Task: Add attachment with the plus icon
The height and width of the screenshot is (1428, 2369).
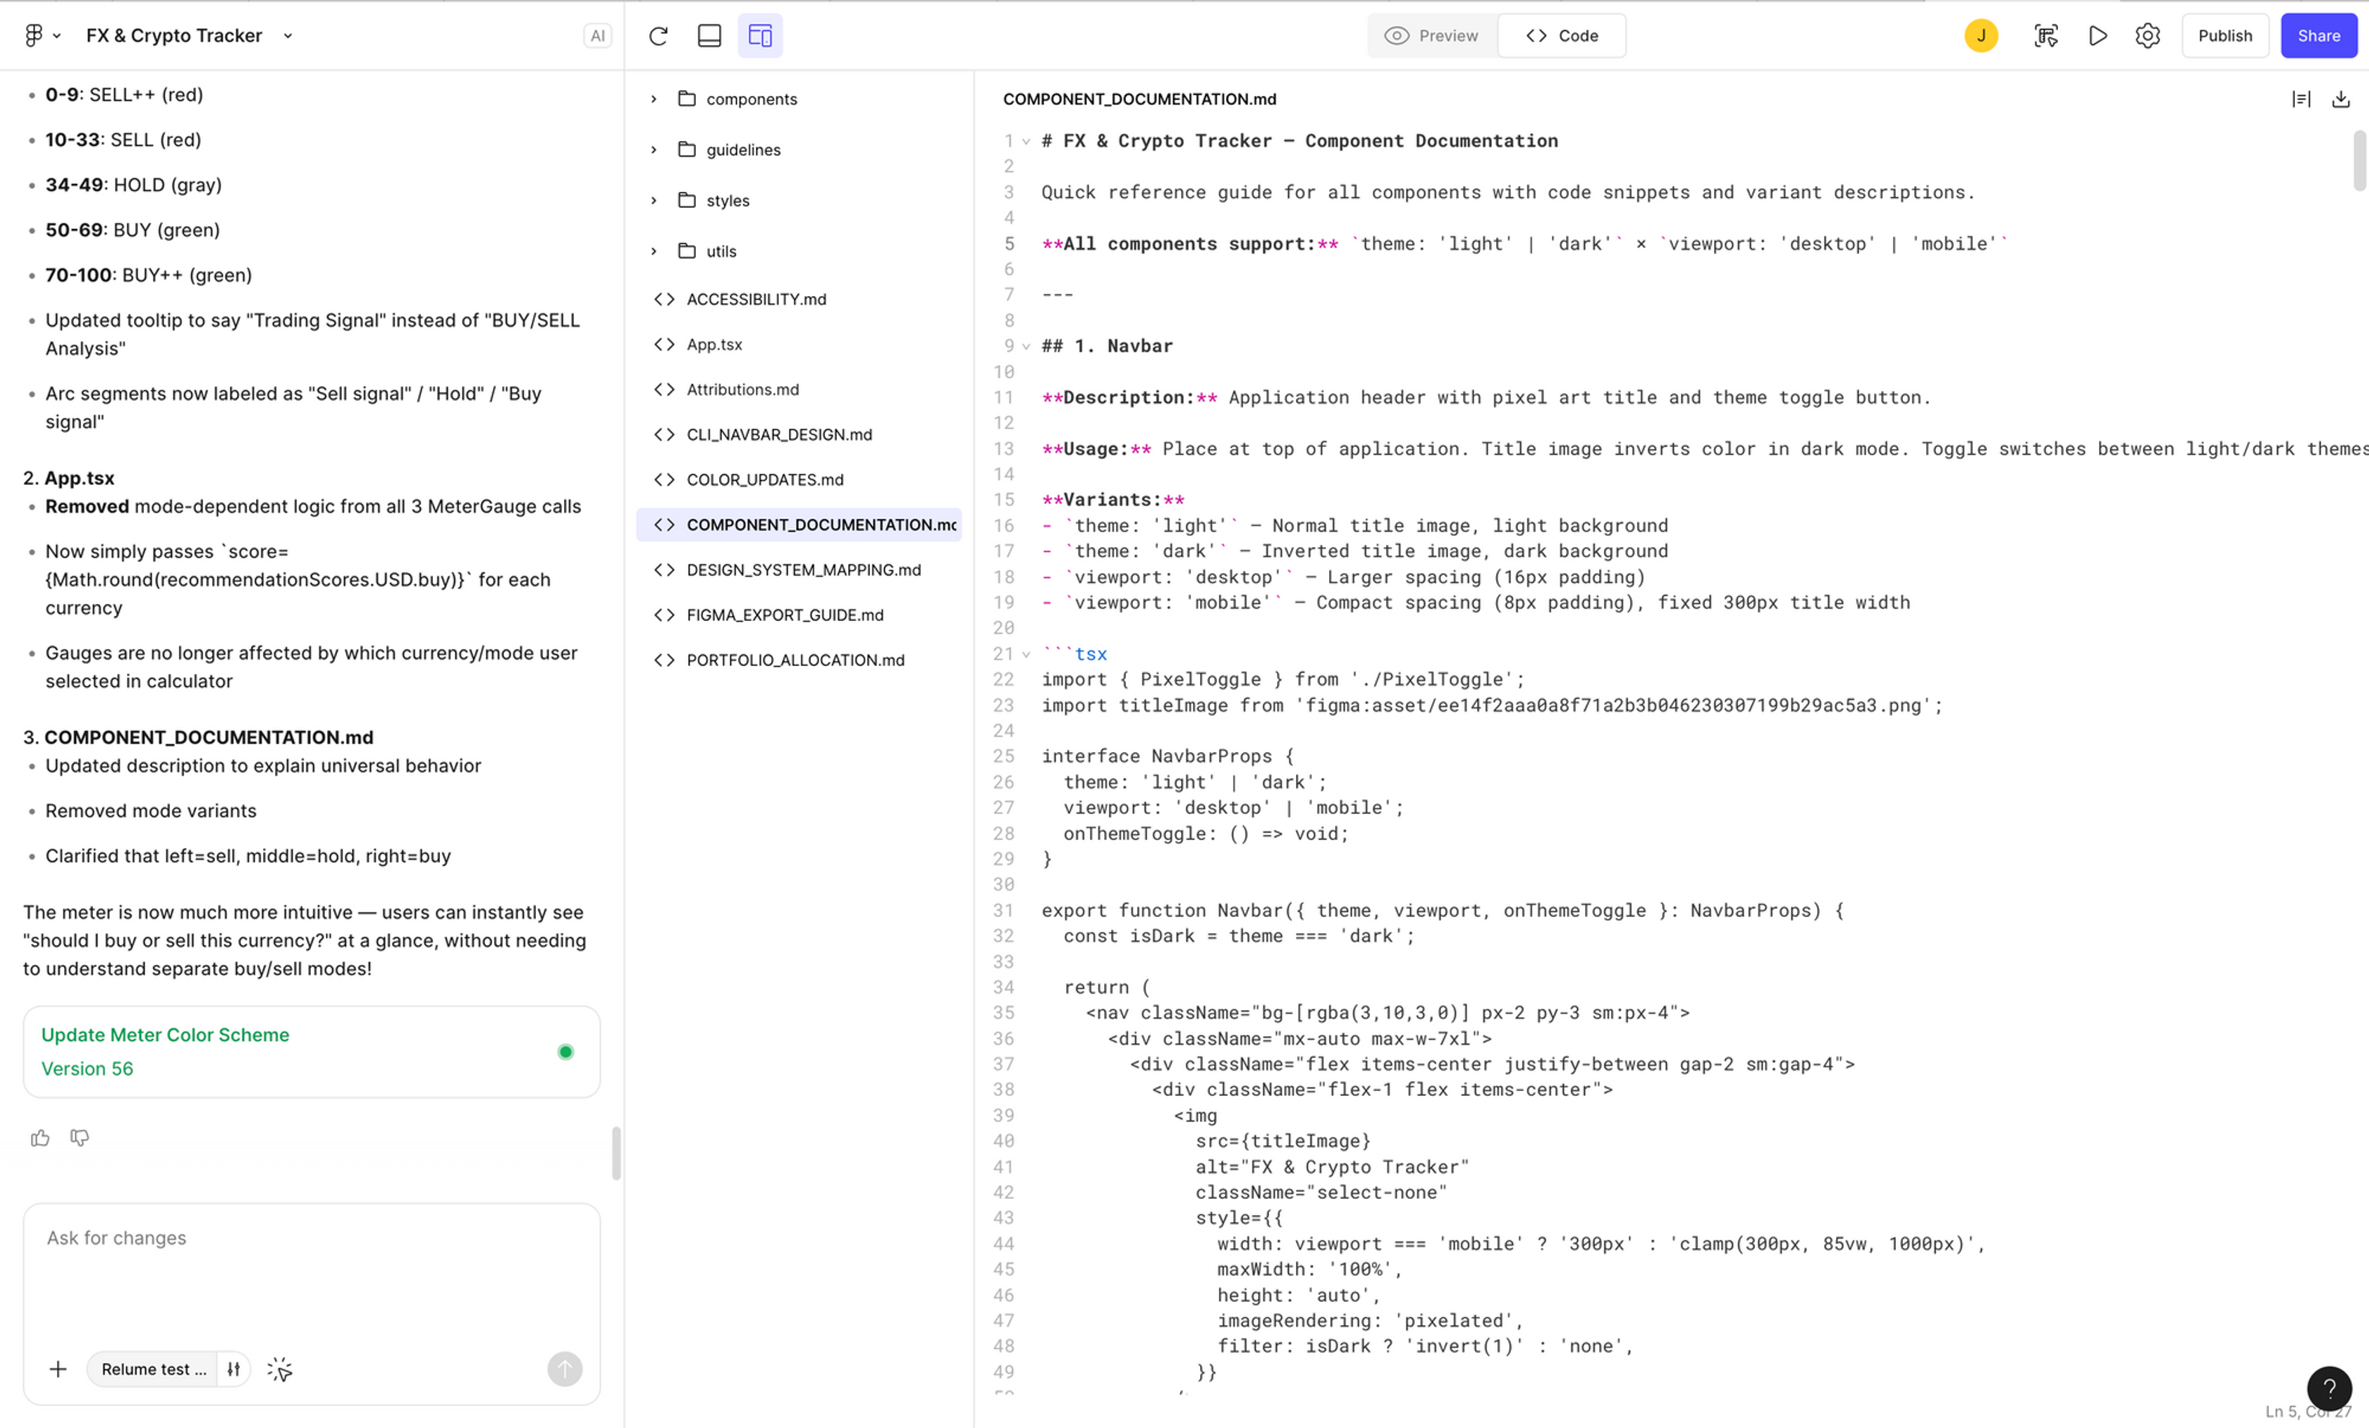Action: 58,1369
